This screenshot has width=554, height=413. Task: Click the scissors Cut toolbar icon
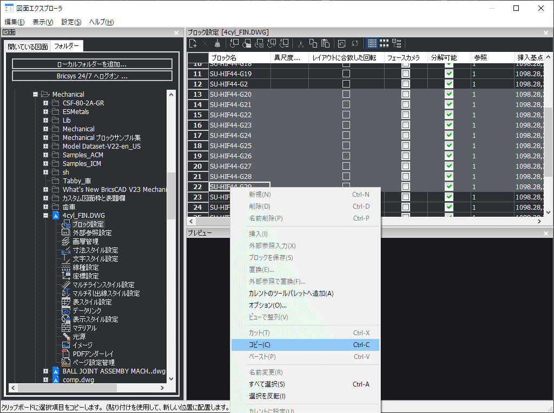(301, 43)
